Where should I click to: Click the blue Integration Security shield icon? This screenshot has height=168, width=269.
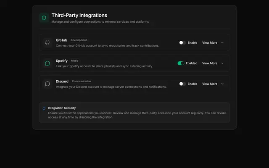coord(44,108)
